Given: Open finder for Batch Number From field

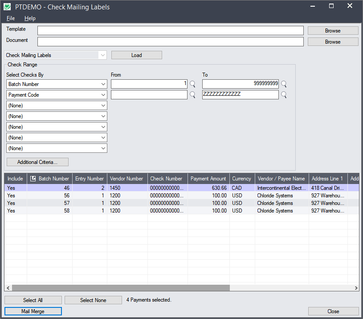Looking at the screenshot, I should (192, 84).
